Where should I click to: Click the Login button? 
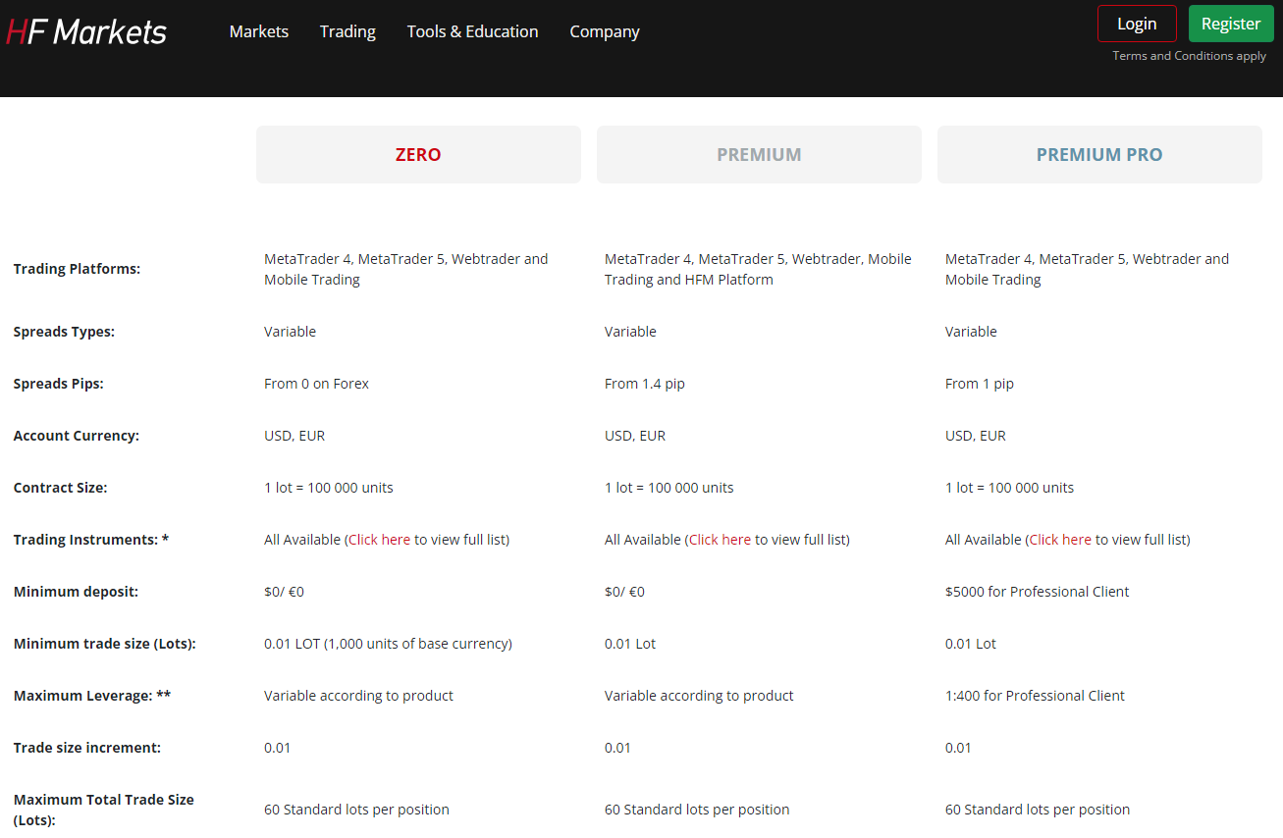(1137, 23)
